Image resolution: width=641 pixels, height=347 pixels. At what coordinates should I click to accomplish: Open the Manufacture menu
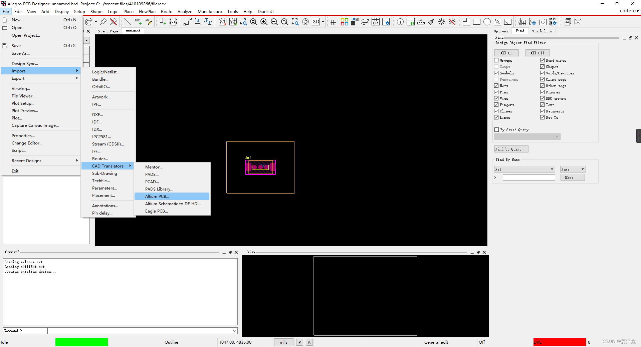[x=210, y=11]
